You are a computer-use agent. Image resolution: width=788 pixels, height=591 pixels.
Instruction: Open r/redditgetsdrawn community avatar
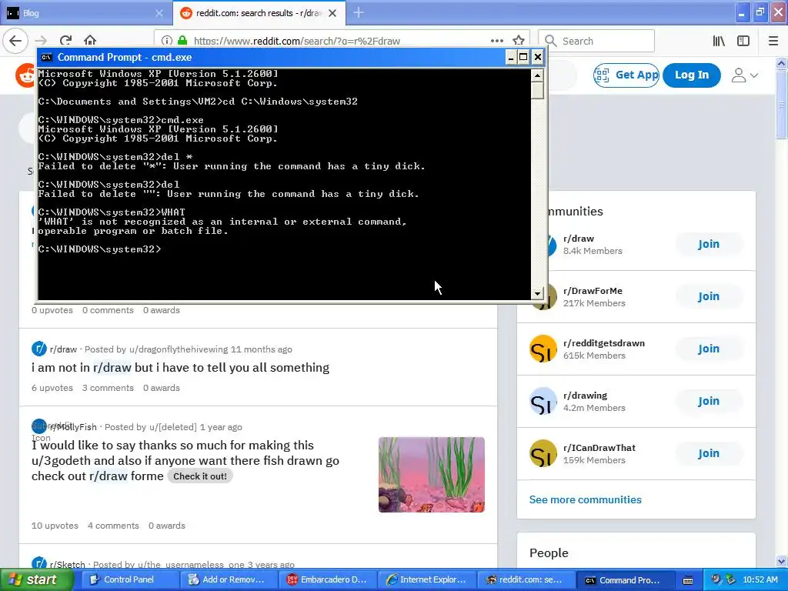(x=543, y=349)
